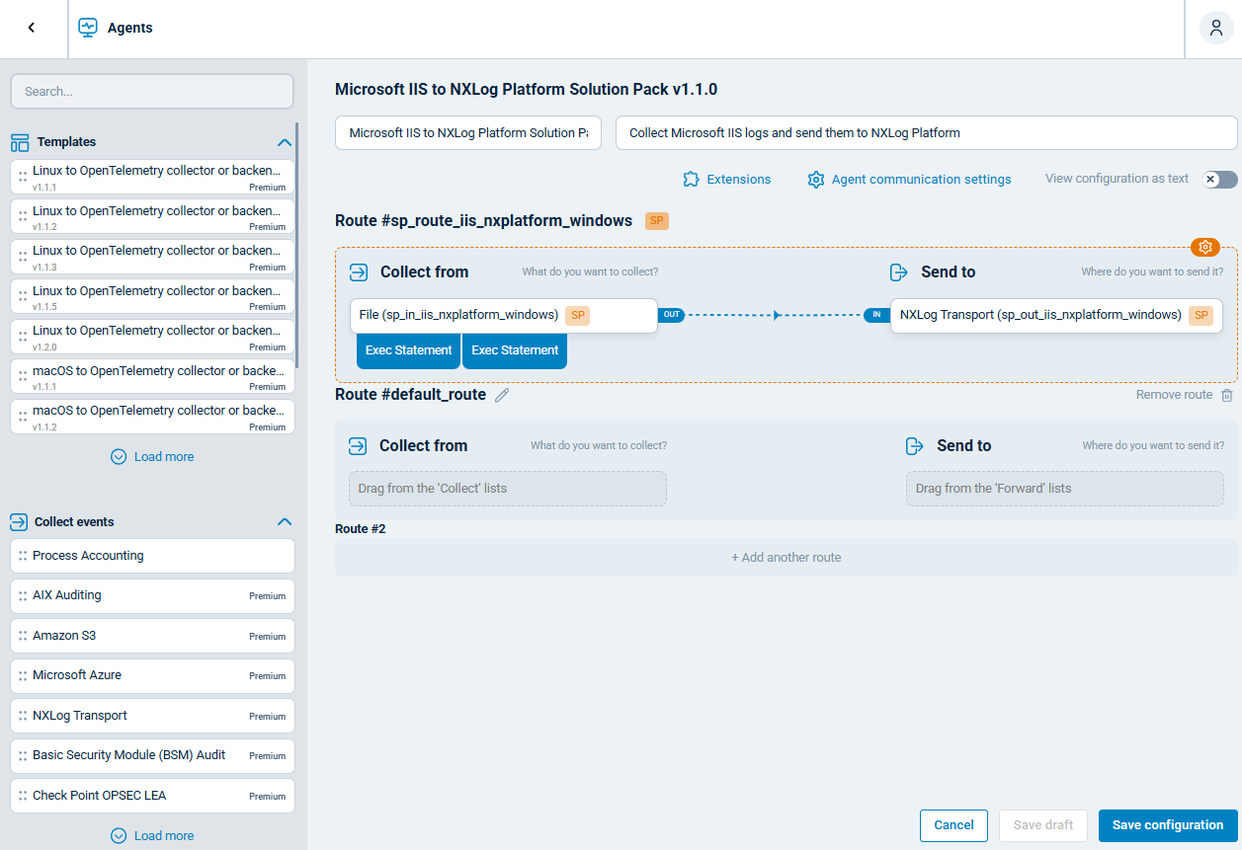Click Send to icon in default route

pos(915,446)
